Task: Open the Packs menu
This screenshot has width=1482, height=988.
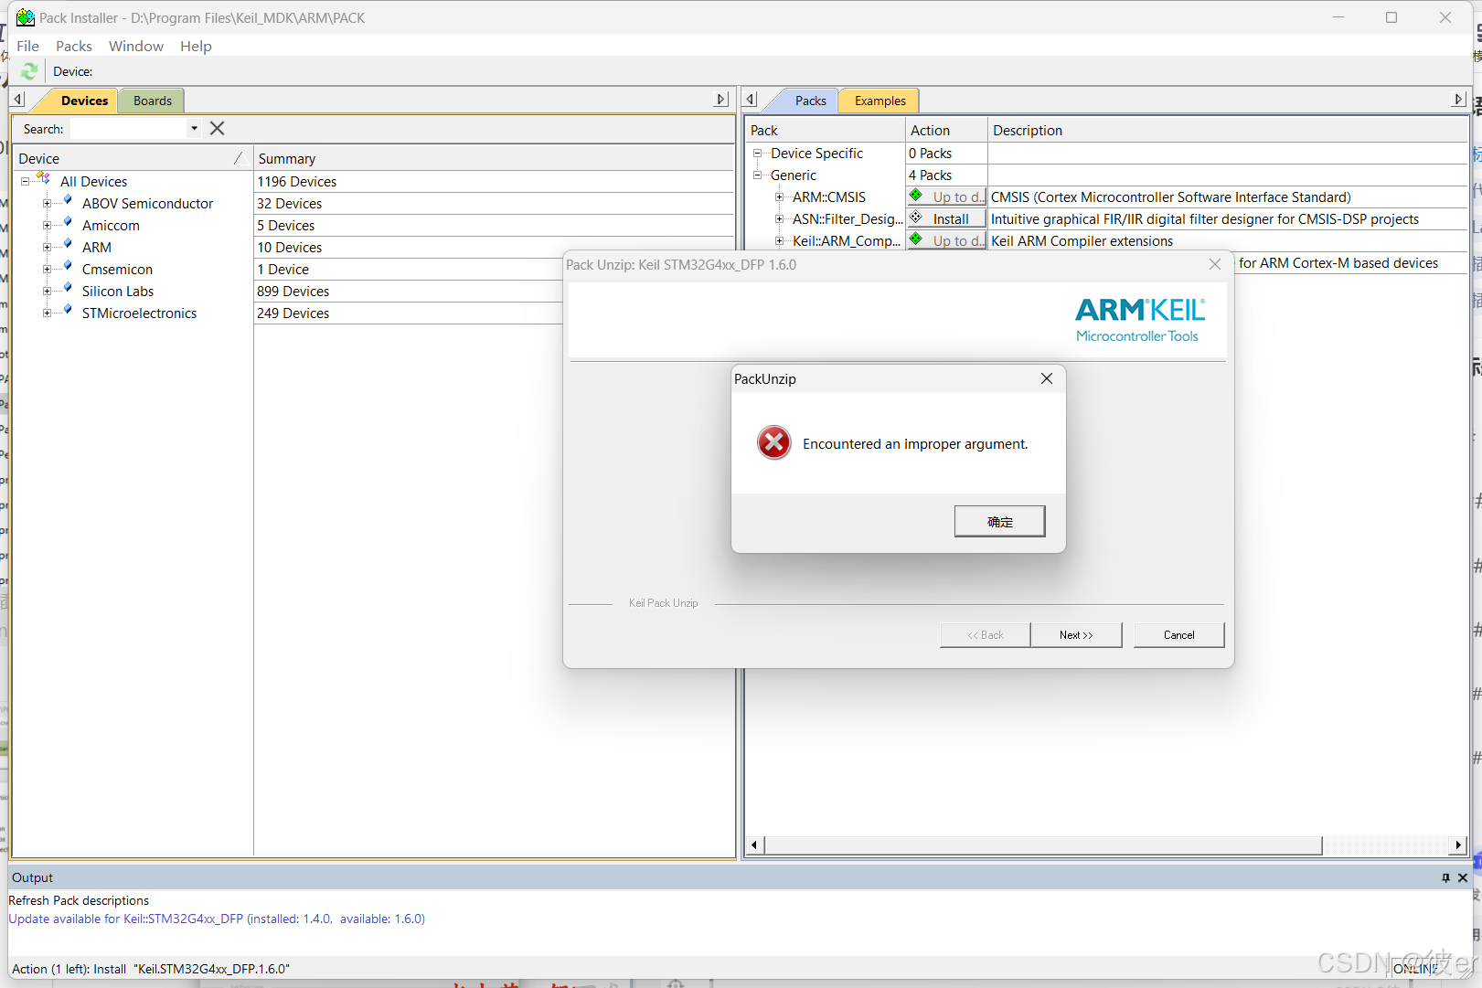Action: (x=73, y=46)
